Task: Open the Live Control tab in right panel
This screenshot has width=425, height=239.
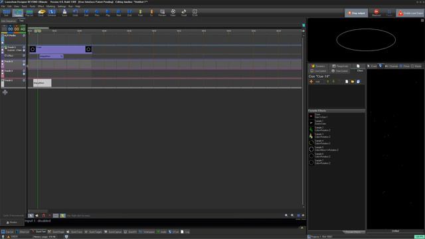Action: click(x=318, y=71)
